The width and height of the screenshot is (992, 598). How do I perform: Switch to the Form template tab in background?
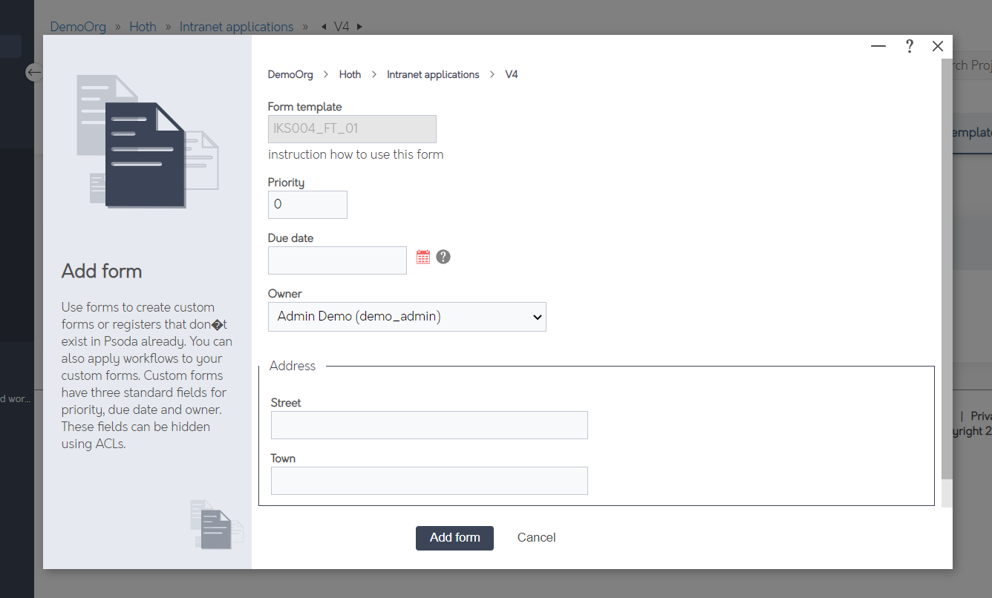pyautogui.click(x=974, y=132)
